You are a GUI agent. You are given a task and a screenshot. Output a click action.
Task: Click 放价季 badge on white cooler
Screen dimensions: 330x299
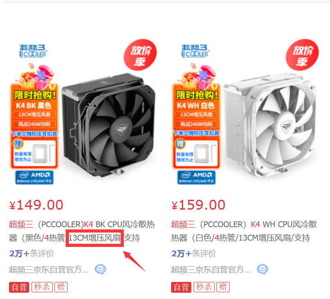click(x=302, y=55)
